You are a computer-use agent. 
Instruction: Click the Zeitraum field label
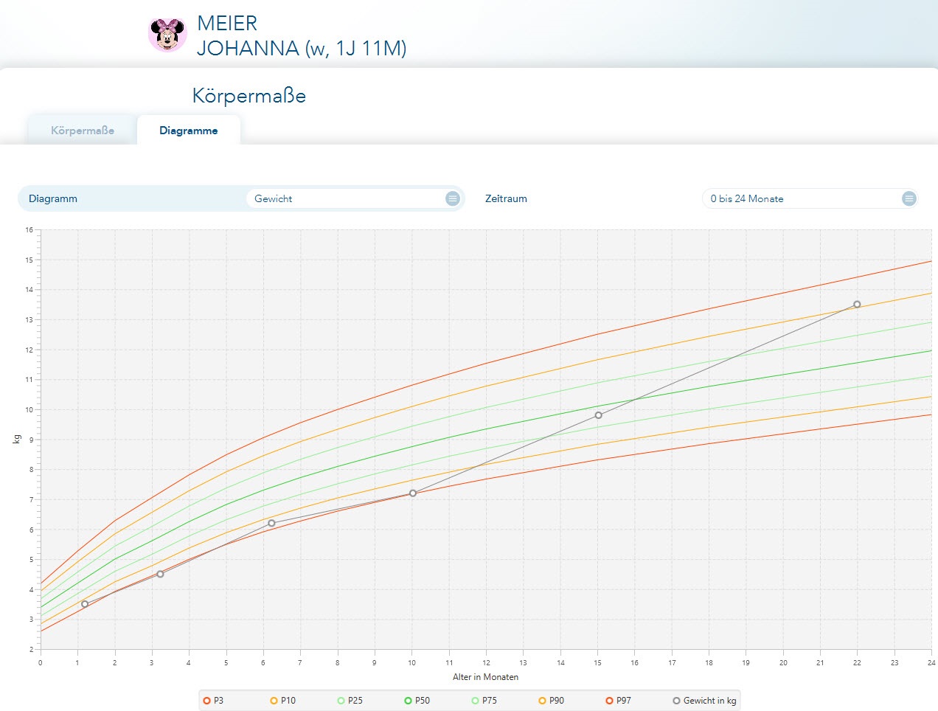point(506,198)
